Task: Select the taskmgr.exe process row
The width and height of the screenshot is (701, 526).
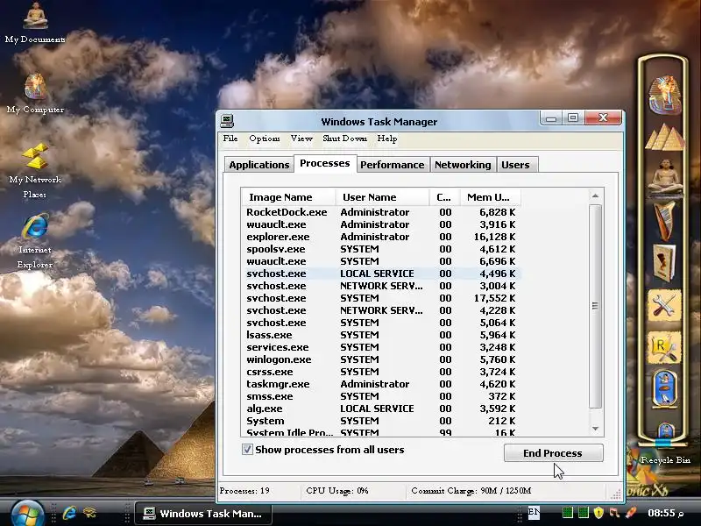Action: 381,384
